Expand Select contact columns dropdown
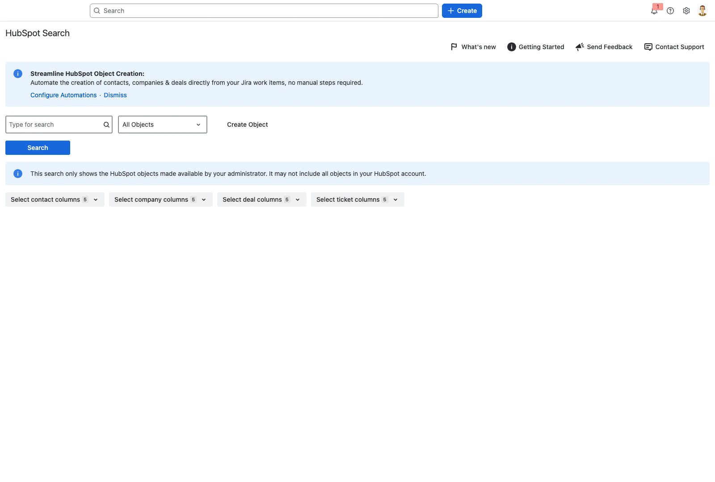Screen dimensions: 715x482 pyautogui.click(x=55, y=199)
